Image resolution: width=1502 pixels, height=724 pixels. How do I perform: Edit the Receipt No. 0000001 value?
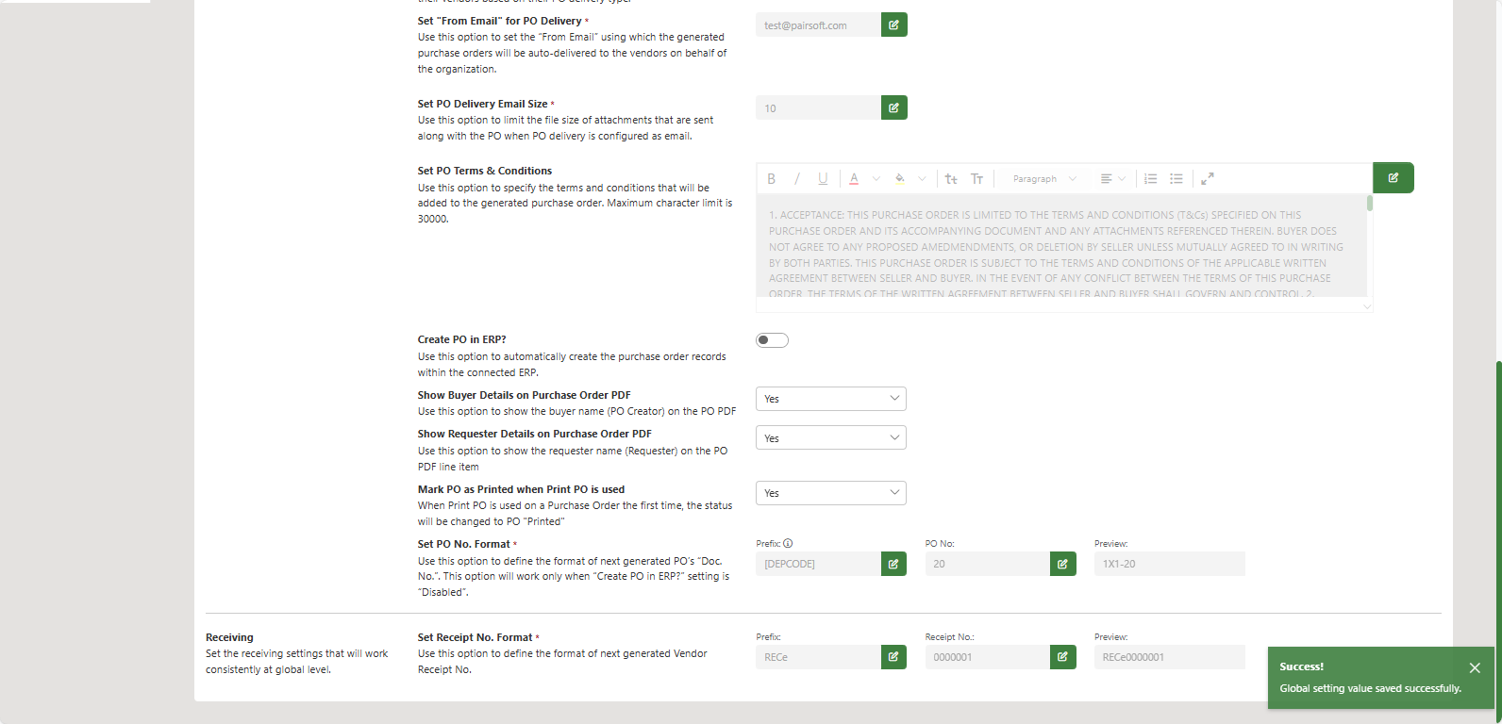[x=1062, y=657]
